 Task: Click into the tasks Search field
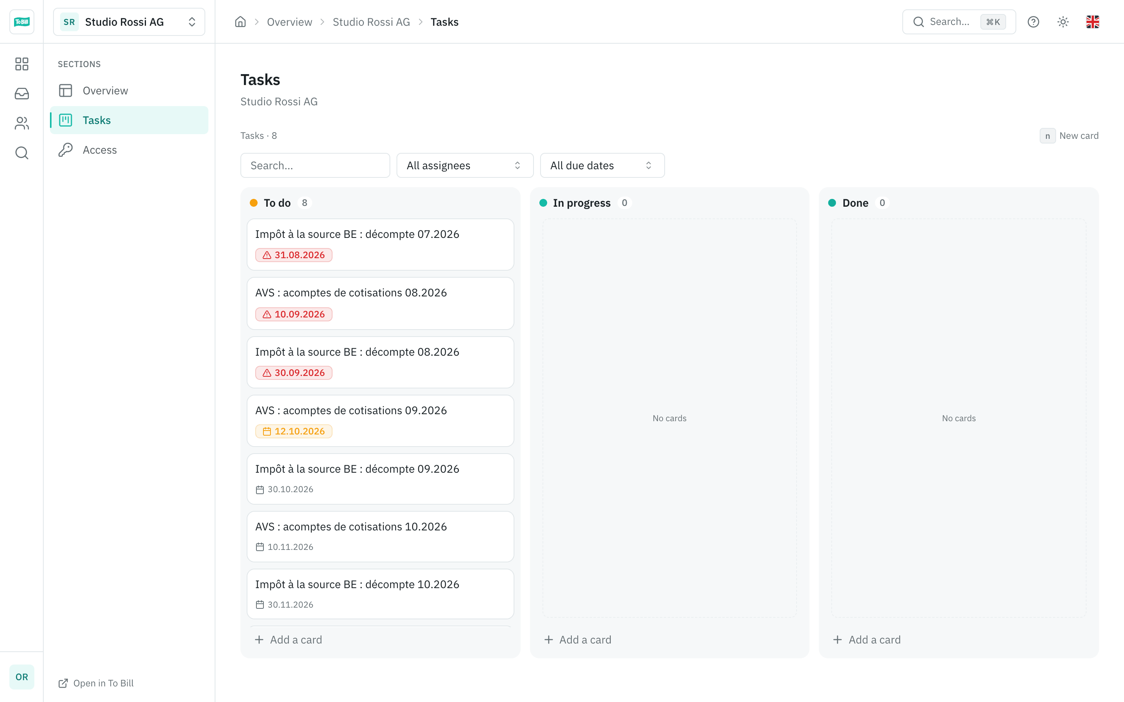pyautogui.click(x=315, y=165)
